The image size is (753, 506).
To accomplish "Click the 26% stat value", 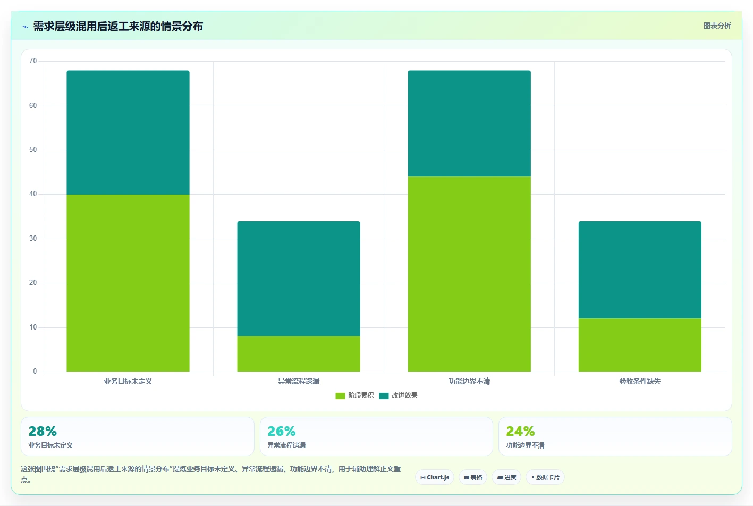I will [x=282, y=431].
